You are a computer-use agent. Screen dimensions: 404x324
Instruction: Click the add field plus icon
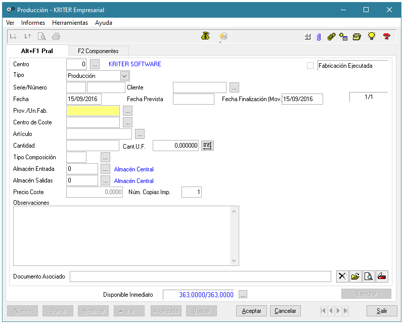[x=343, y=37]
